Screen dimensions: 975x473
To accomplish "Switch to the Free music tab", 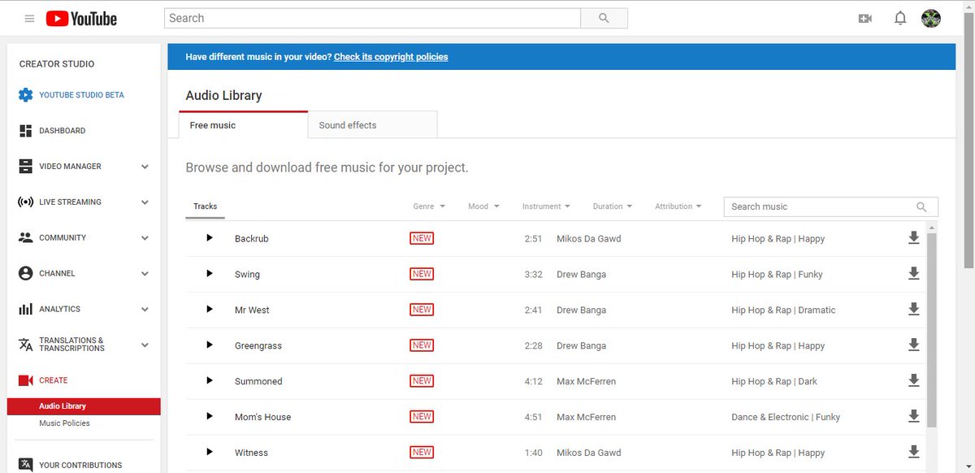I will [x=243, y=125].
